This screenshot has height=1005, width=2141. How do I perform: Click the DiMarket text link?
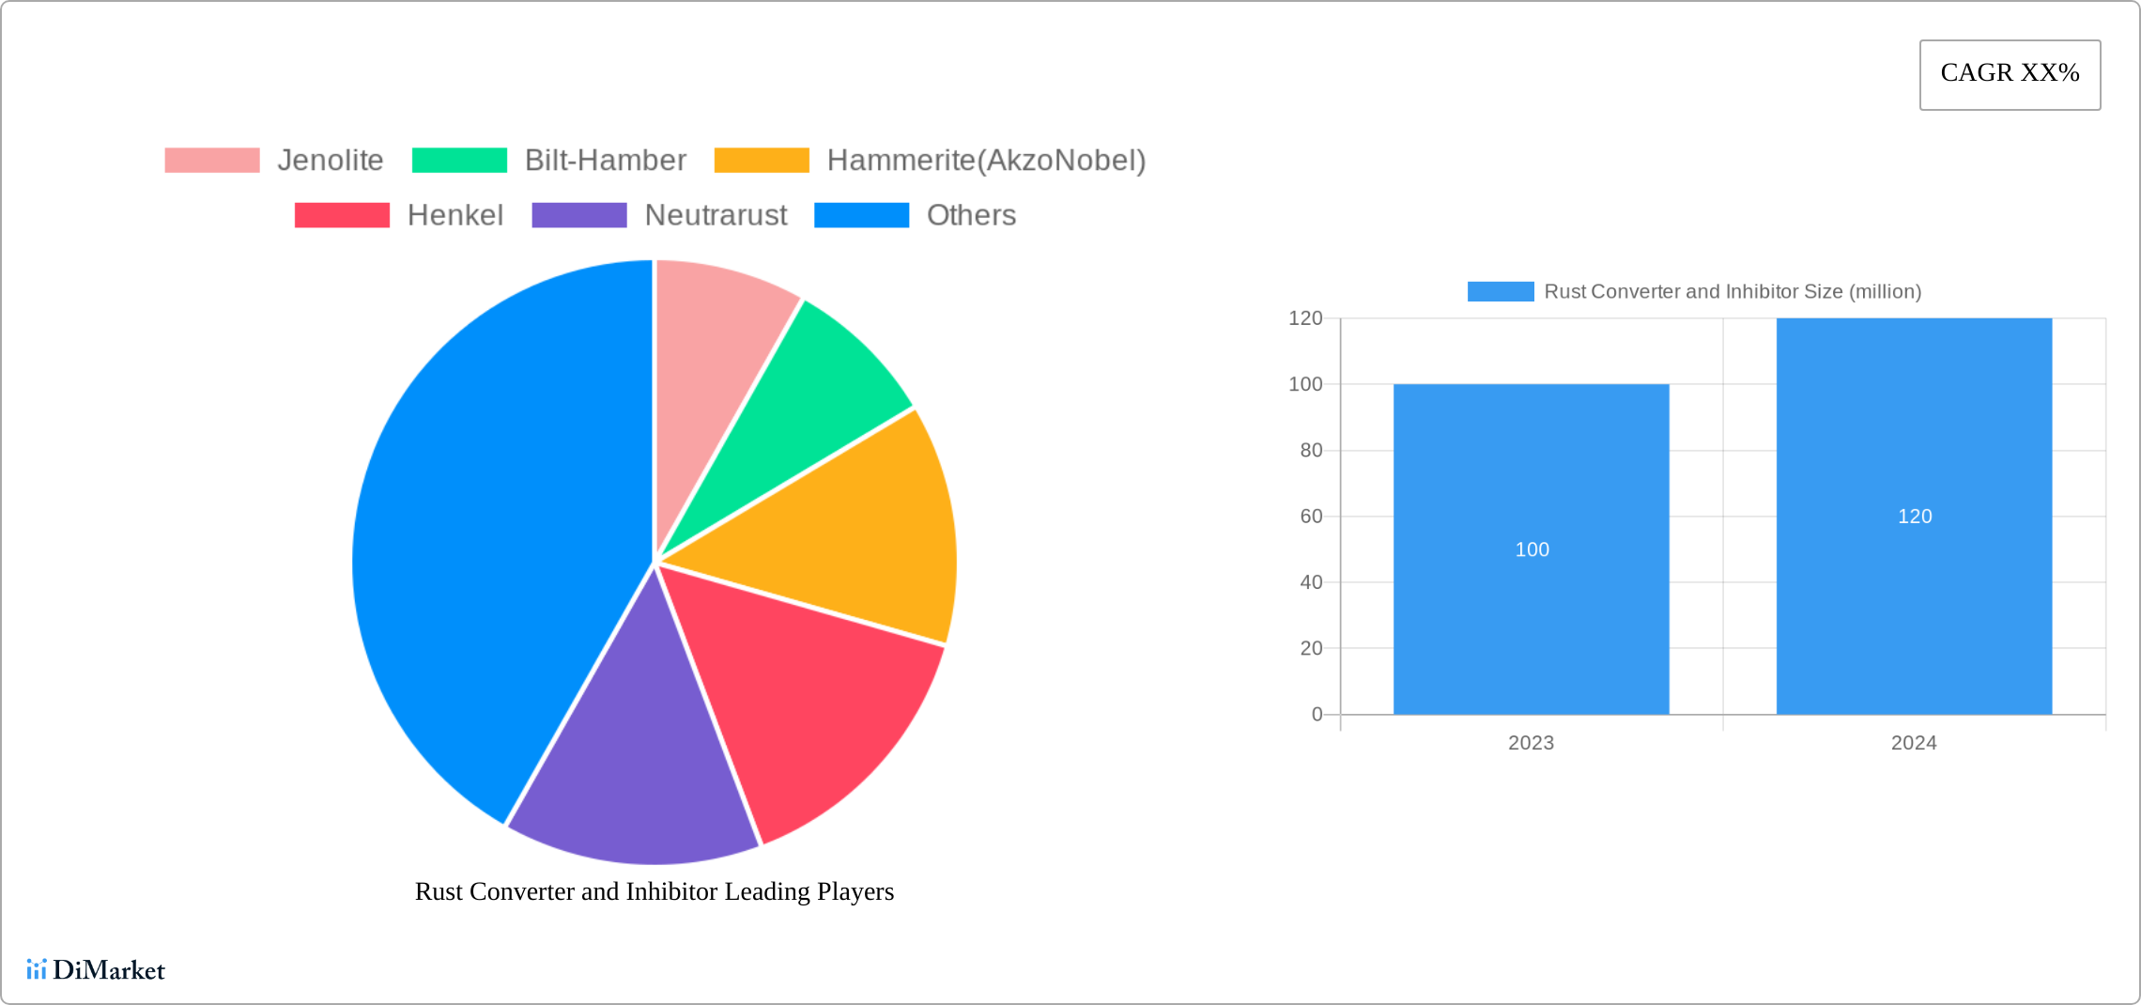110,969
